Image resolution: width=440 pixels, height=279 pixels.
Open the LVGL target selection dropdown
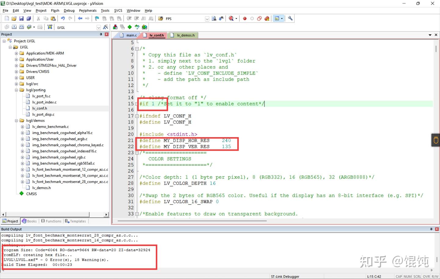coord(99,27)
